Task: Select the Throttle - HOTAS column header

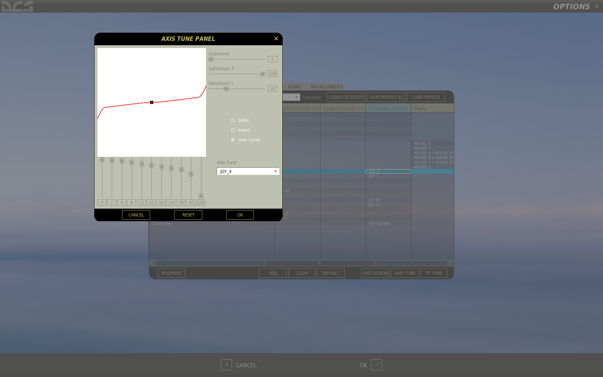Action: pyautogui.click(x=388, y=108)
